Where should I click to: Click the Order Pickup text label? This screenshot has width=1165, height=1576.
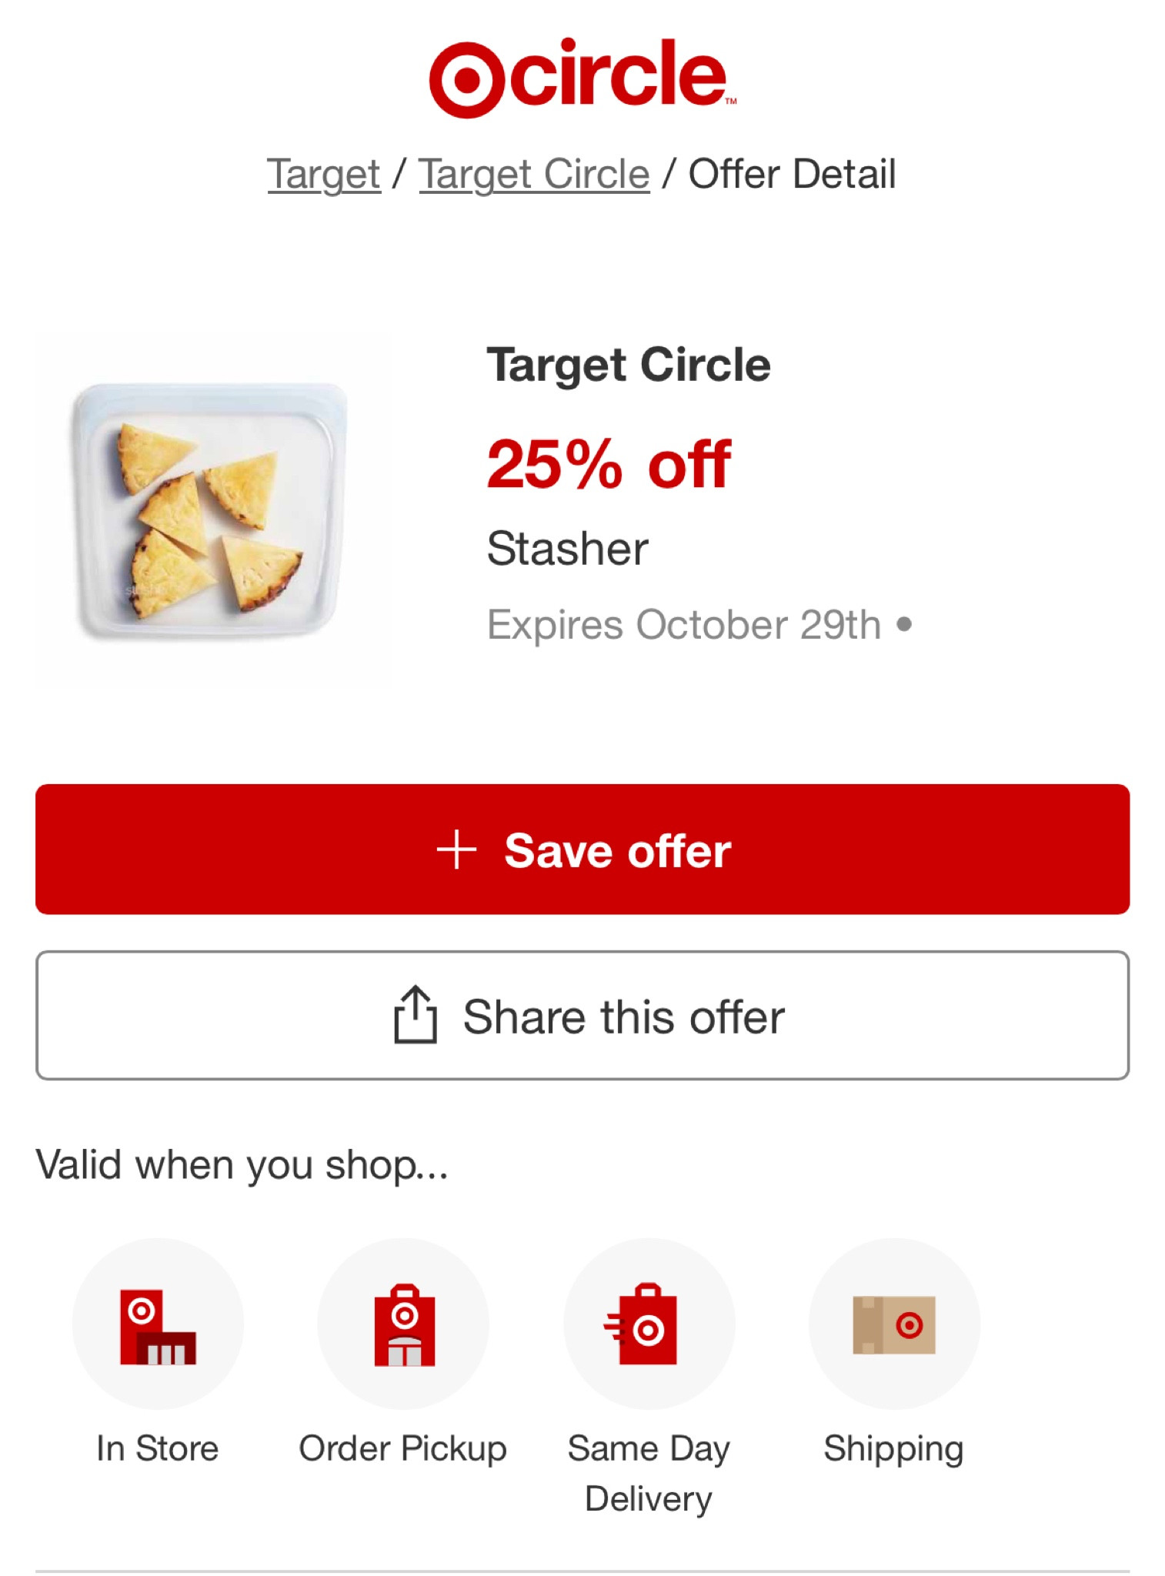402,1448
